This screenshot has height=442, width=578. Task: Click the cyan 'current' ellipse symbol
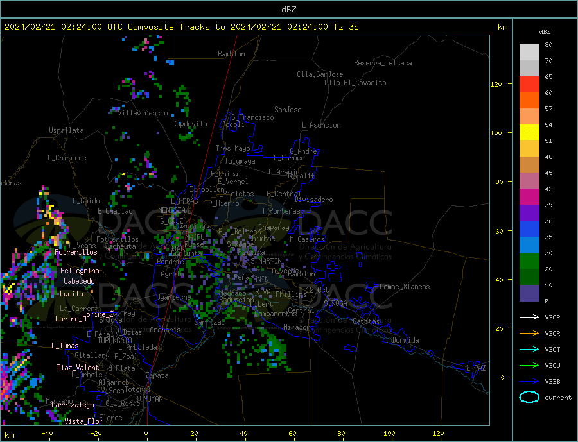coord(529,397)
